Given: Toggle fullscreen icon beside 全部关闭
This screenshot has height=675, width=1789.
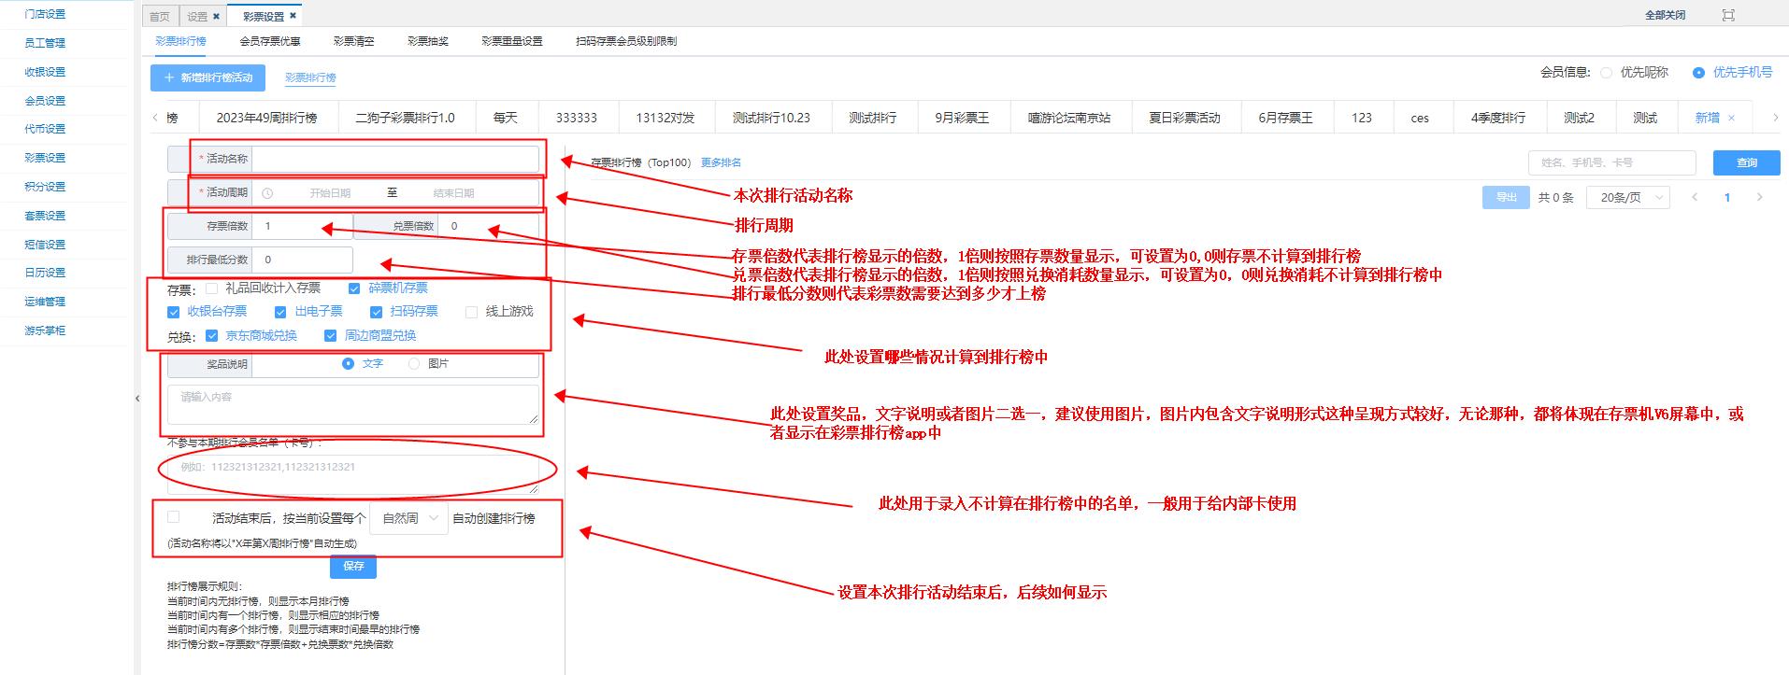Looking at the screenshot, I should pos(1728,15).
